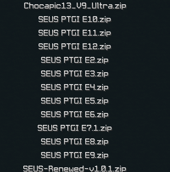This screenshot has width=170, height=172.
Task: Pick SEUS PTGI E6.zip shader
Action: click(x=75, y=115)
